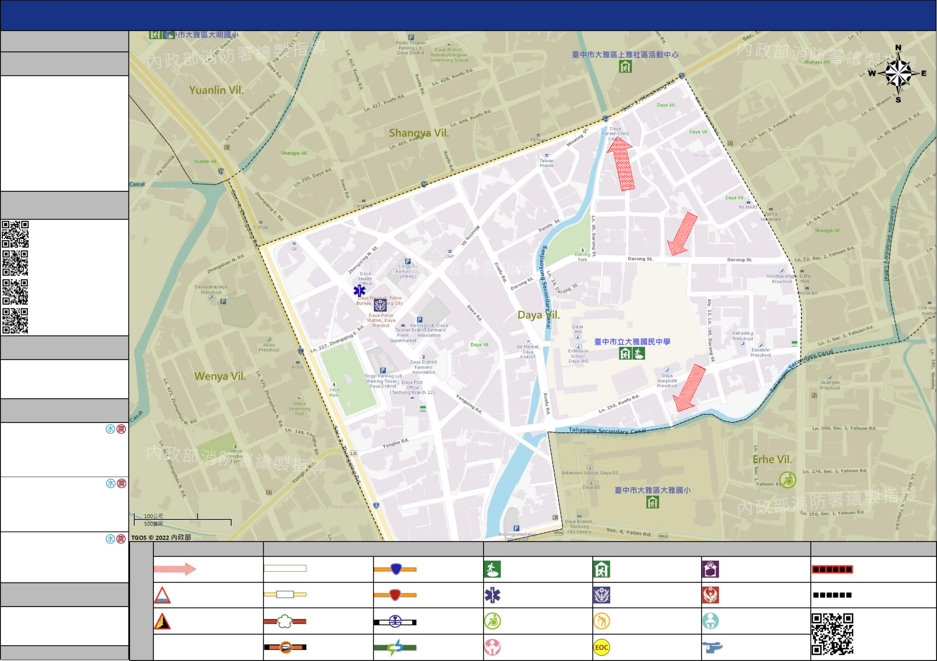Click the purple house icon in legend
The height and width of the screenshot is (661, 937).
coord(710,569)
